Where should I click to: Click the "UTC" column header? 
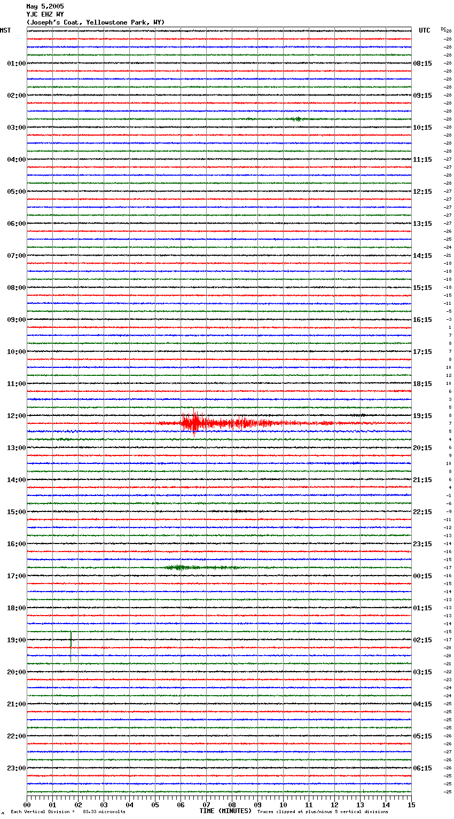424,30
